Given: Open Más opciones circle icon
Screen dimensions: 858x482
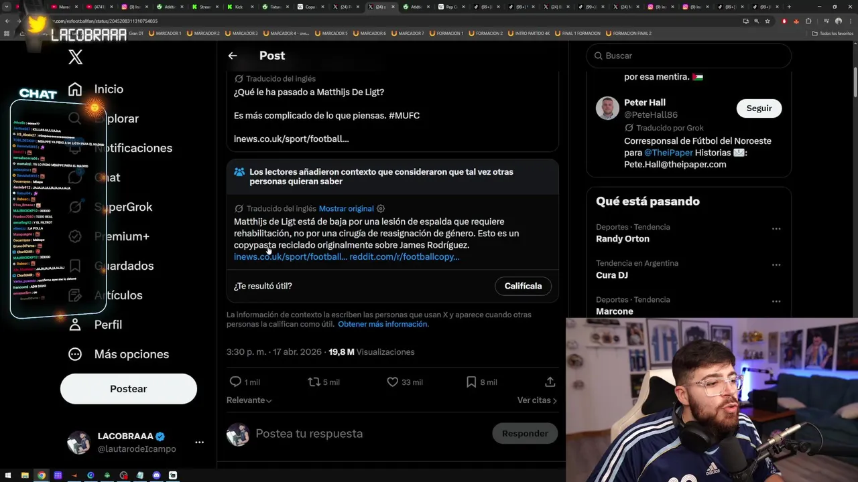Looking at the screenshot, I should coord(75,354).
